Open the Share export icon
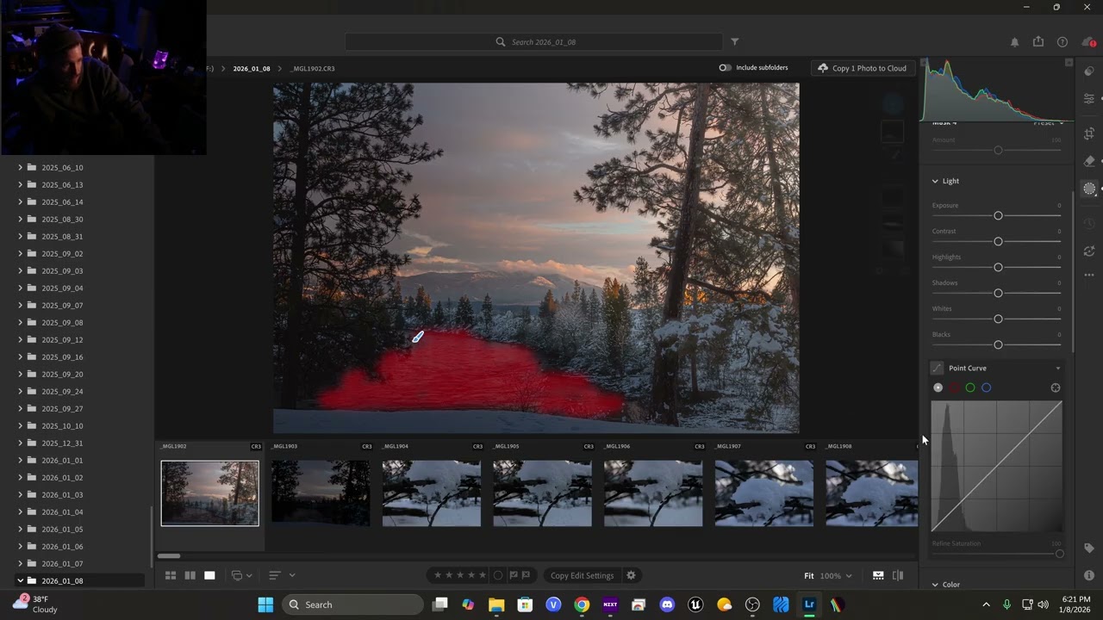The width and height of the screenshot is (1103, 620). pos(1038,41)
